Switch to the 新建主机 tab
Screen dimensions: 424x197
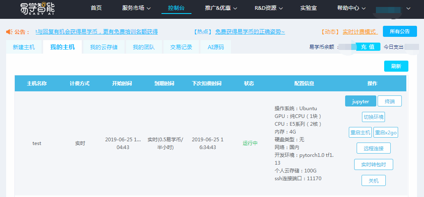pyautogui.click(x=24, y=47)
